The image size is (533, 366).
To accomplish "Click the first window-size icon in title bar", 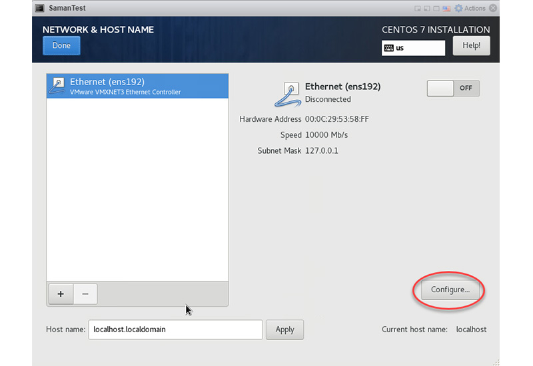I will pos(418,8).
